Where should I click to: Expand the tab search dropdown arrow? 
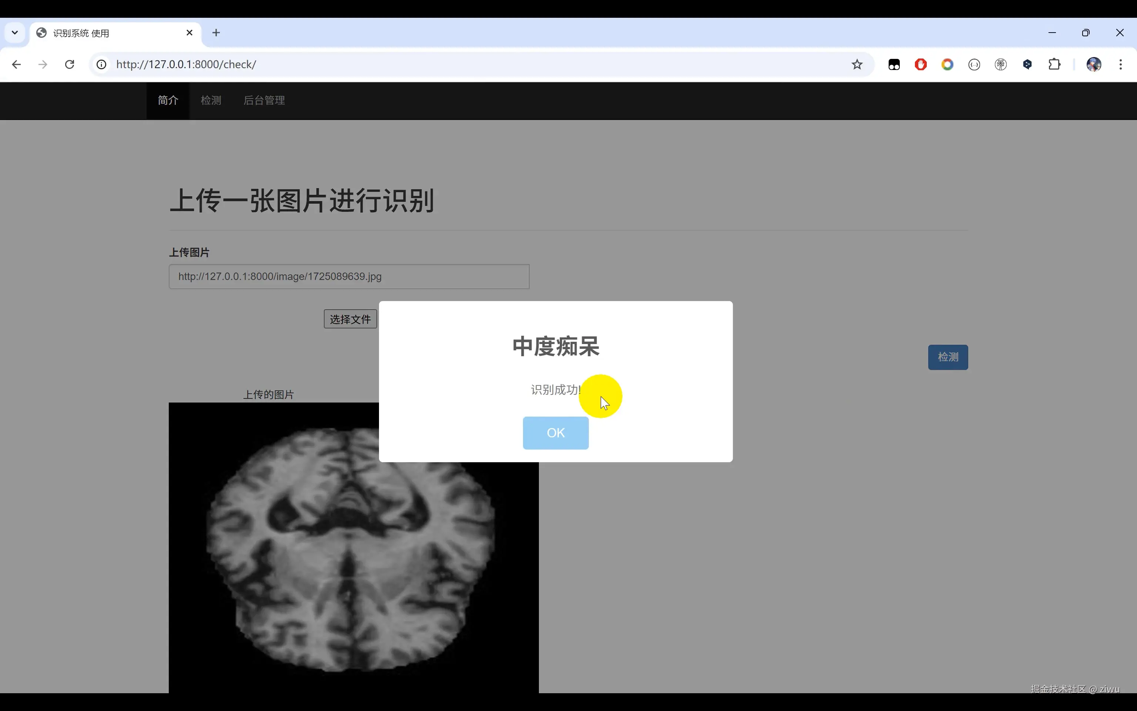coord(14,33)
